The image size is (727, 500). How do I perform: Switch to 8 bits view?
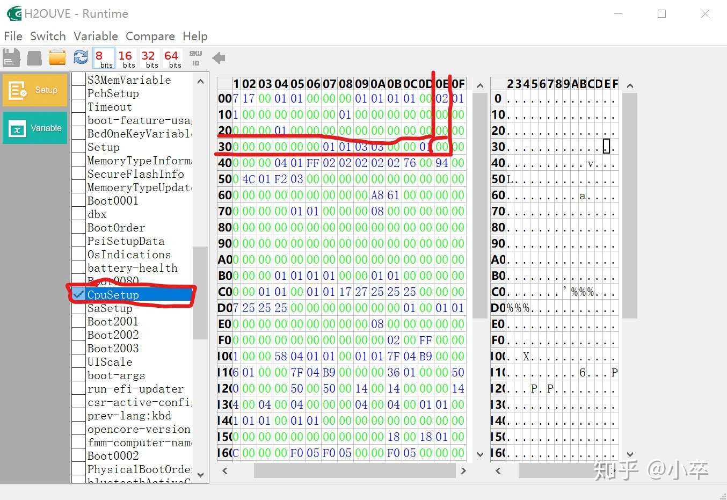[104, 59]
